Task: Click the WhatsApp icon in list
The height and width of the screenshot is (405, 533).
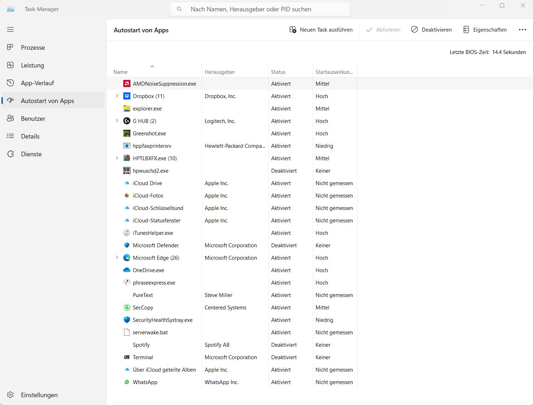Action: coord(127,382)
